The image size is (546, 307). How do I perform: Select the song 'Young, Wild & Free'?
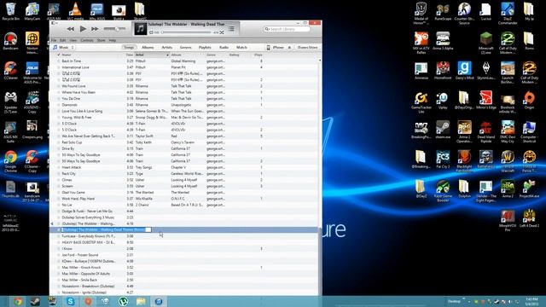(77, 118)
